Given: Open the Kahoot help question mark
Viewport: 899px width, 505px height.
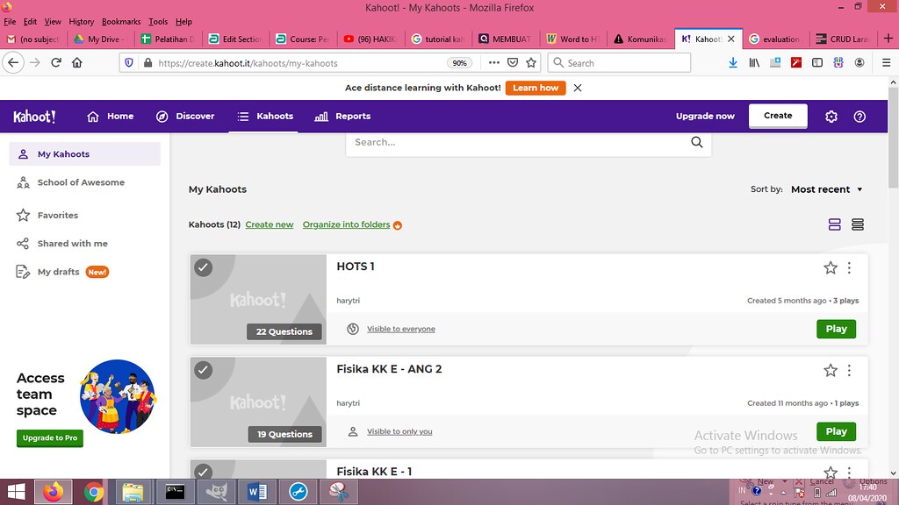Looking at the screenshot, I should click(859, 117).
